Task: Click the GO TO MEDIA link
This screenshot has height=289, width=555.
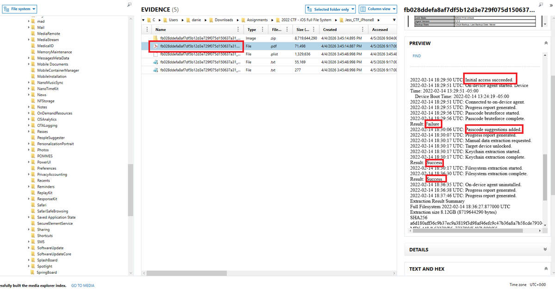Action: click(x=83, y=285)
